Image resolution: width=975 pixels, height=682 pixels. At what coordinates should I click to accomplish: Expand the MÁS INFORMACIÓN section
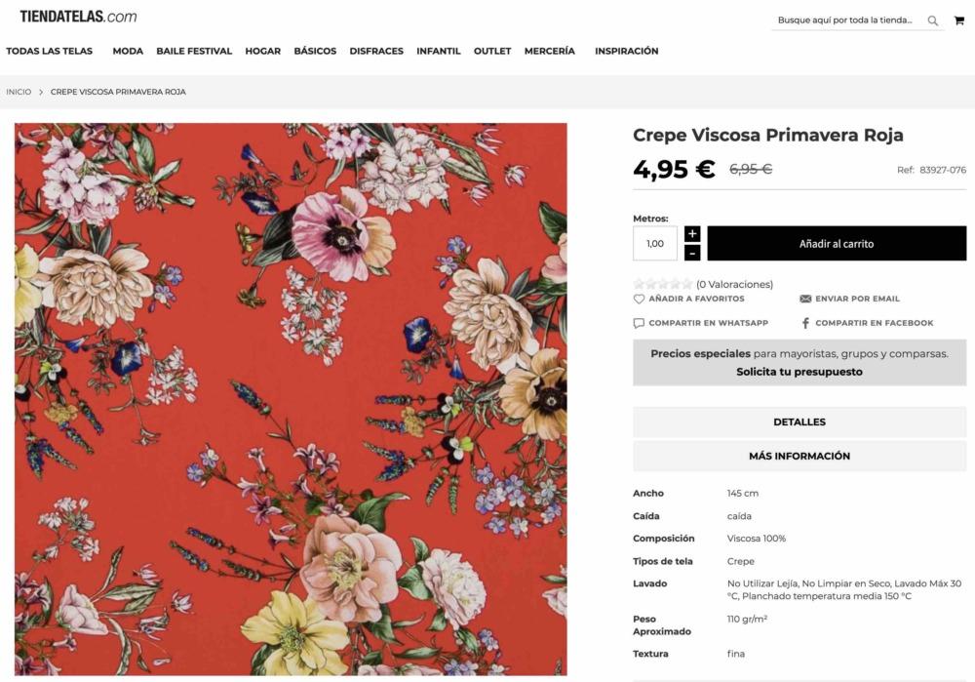799,456
